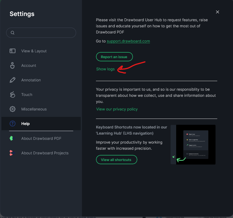Screen dimensions: 233x218
Task: Click the Report an issue button
Action: point(114,57)
